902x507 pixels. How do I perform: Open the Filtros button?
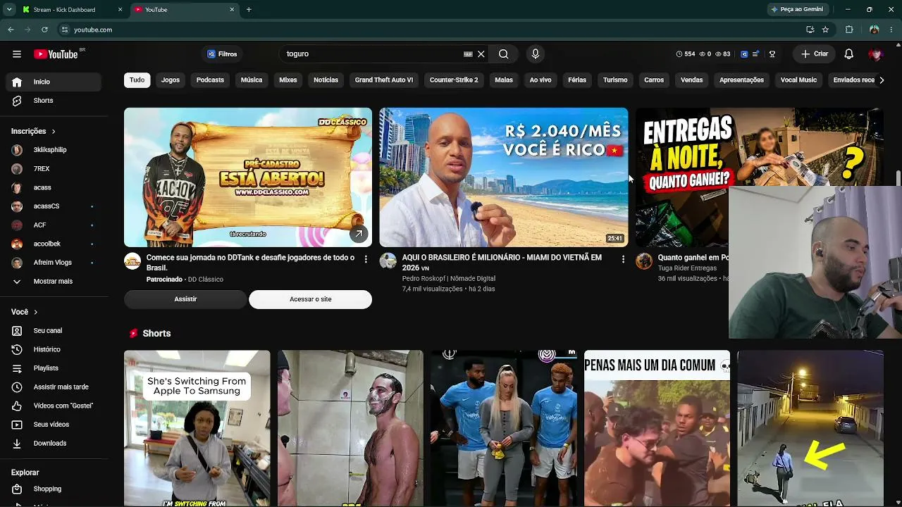tap(222, 54)
